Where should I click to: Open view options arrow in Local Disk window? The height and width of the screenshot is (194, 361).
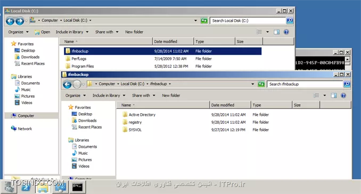click(x=267, y=32)
